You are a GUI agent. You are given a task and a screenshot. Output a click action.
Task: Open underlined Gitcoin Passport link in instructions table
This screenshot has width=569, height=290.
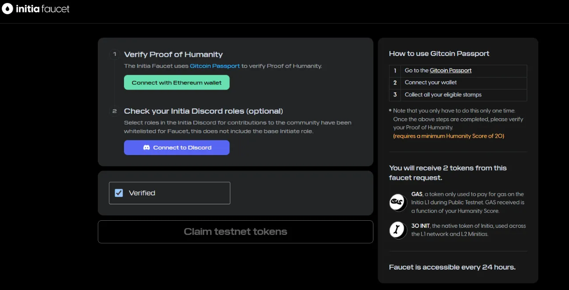click(450, 71)
